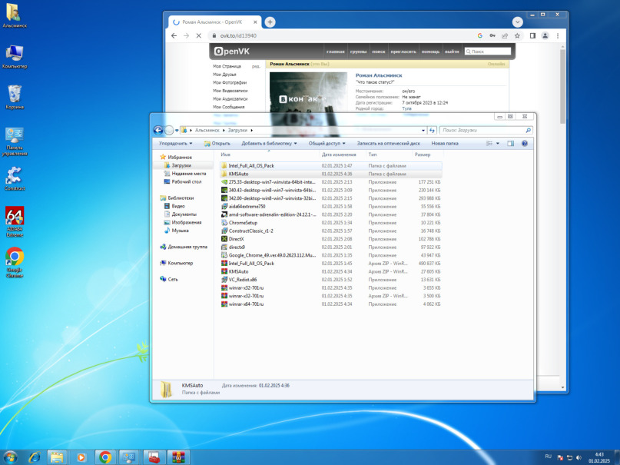
Task: Click the Windows Media Player taskbar icon
Action: 81,457
